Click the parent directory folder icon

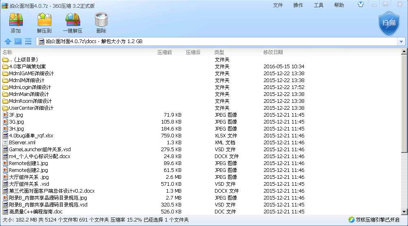(5, 60)
